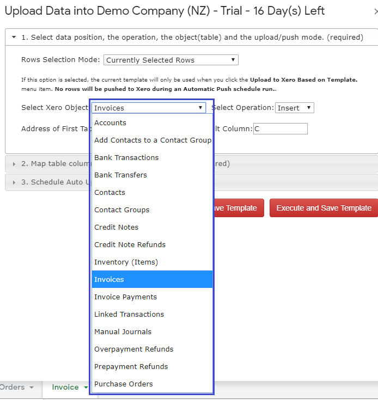
Task: Select Credit Notes option
Action: coord(152,227)
